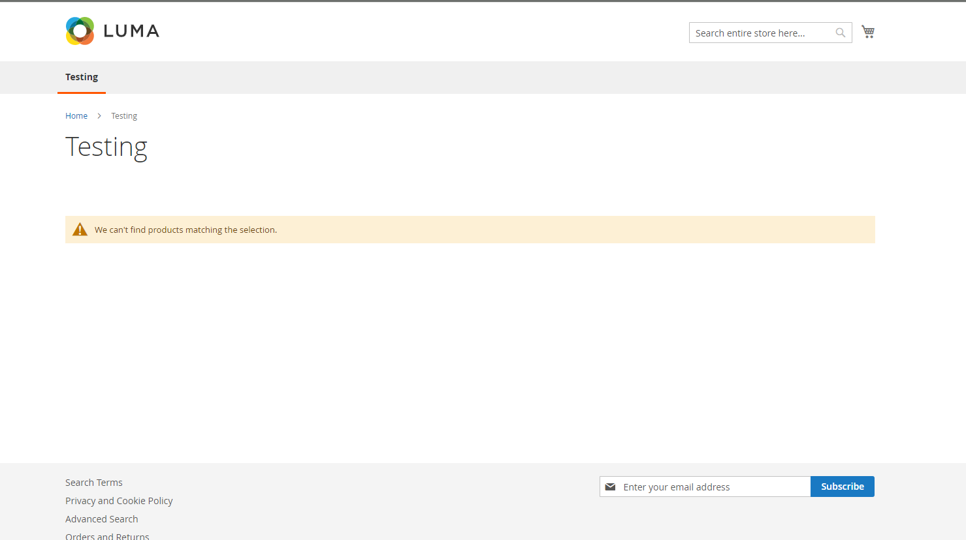Click the no products found message
Screen dimensions: 966x540
(x=185, y=230)
